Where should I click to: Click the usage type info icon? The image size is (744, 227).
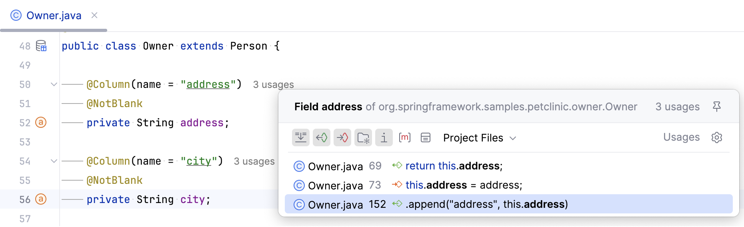coord(384,138)
